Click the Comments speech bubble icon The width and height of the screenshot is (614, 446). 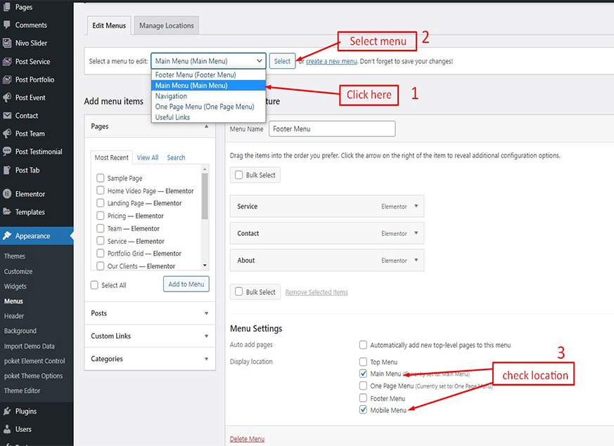tap(7, 25)
